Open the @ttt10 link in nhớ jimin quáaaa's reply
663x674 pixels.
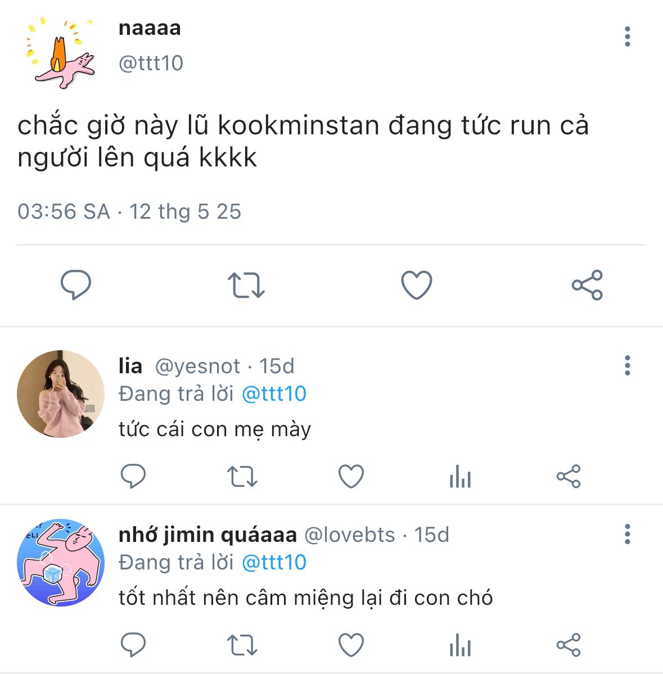tap(274, 562)
